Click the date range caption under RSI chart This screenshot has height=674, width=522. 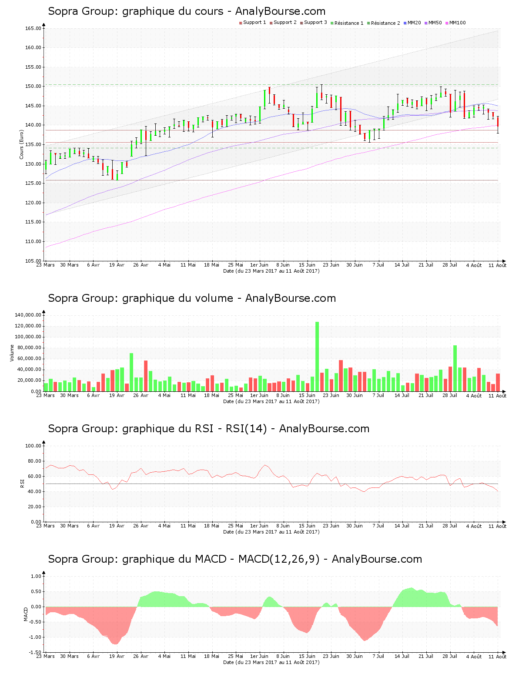[271, 532]
